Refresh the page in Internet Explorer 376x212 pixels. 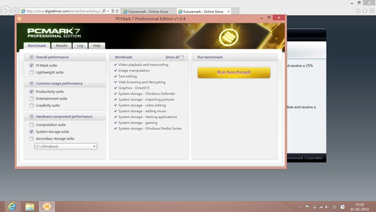(x=117, y=11)
